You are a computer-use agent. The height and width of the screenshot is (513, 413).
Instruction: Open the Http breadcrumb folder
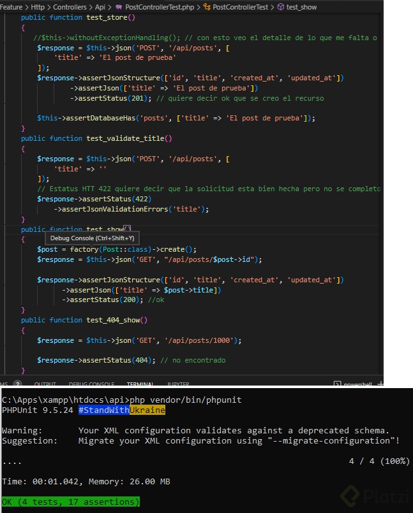point(38,7)
